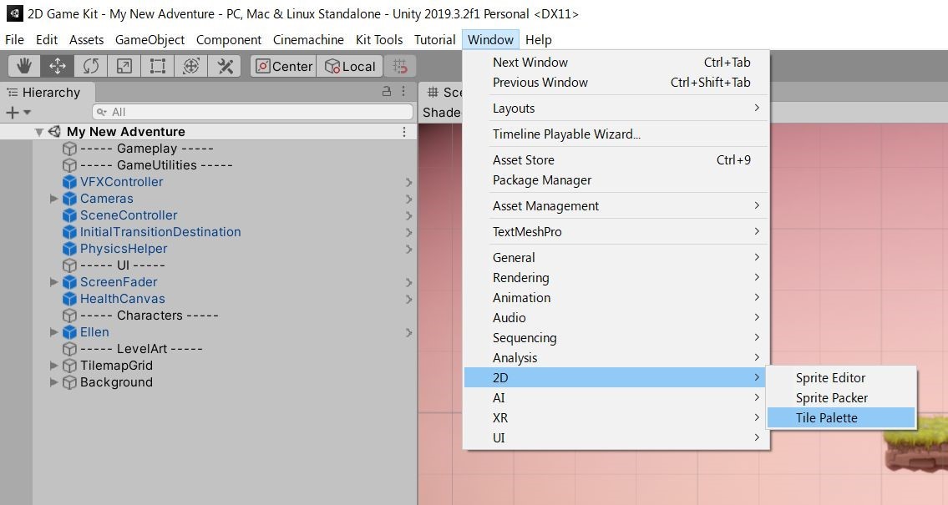Expand the Cameras object
Screen dimensions: 948x505
coord(53,198)
